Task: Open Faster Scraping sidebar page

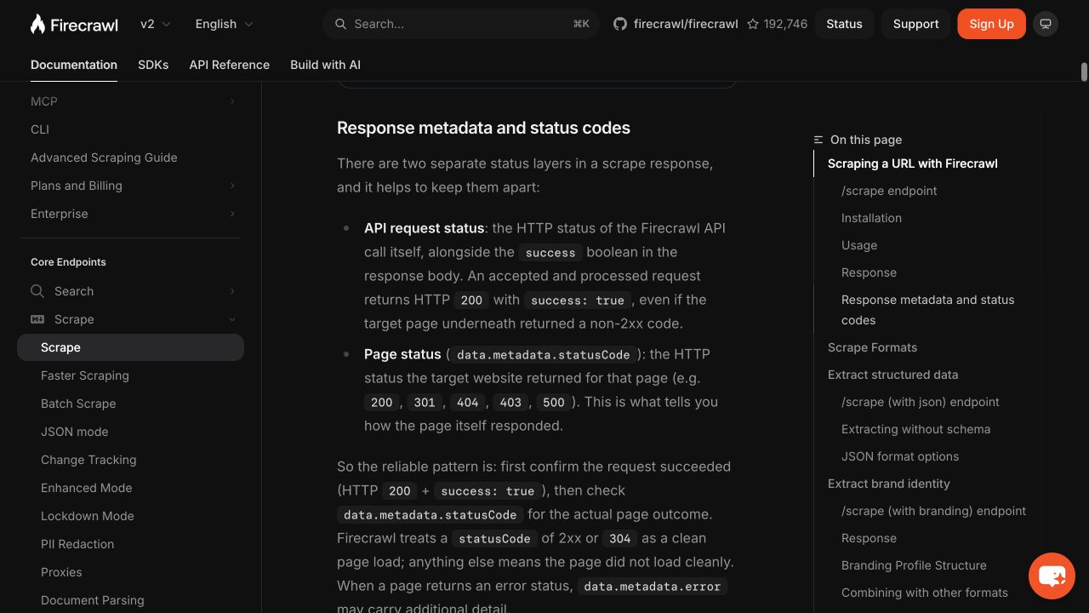Action: pos(85,375)
